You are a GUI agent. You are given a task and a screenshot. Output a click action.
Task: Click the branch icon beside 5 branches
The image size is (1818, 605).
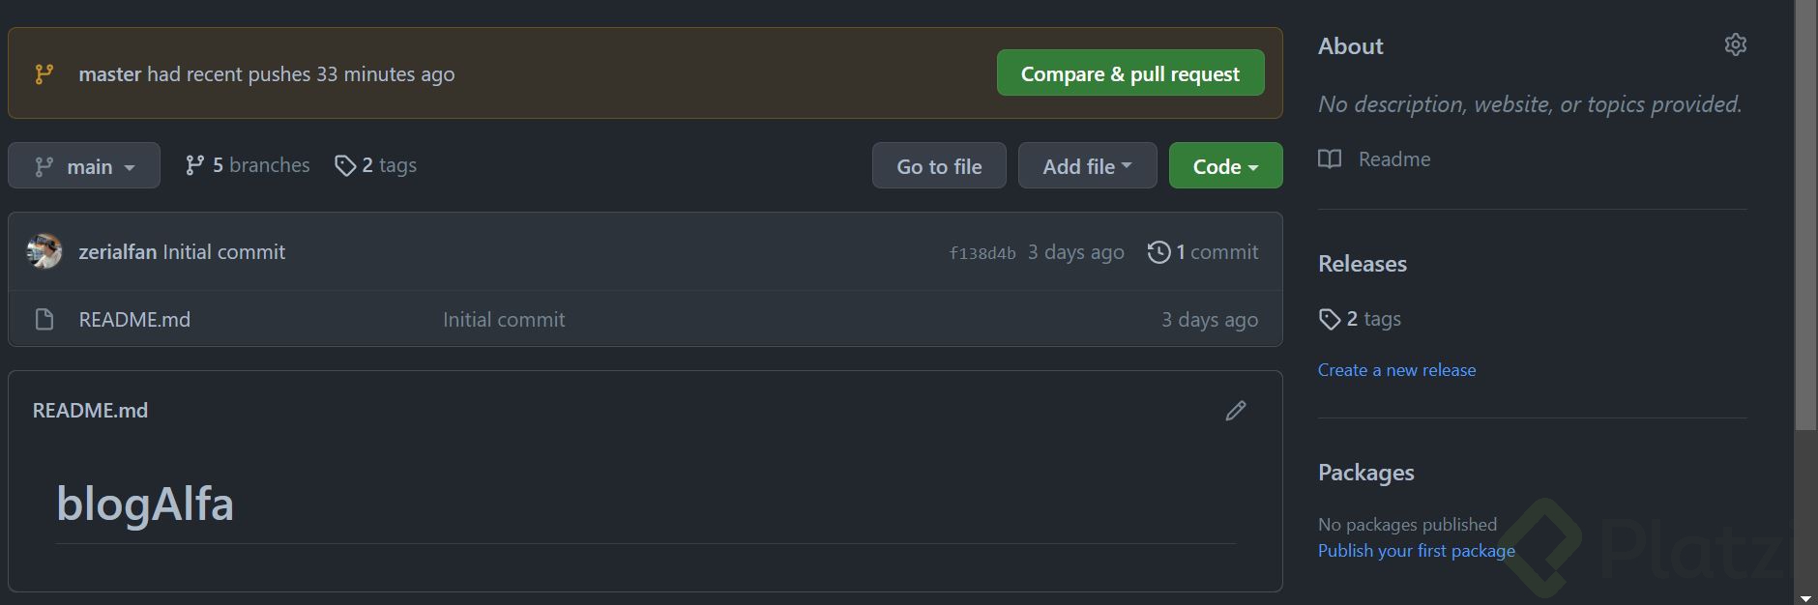tap(194, 165)
